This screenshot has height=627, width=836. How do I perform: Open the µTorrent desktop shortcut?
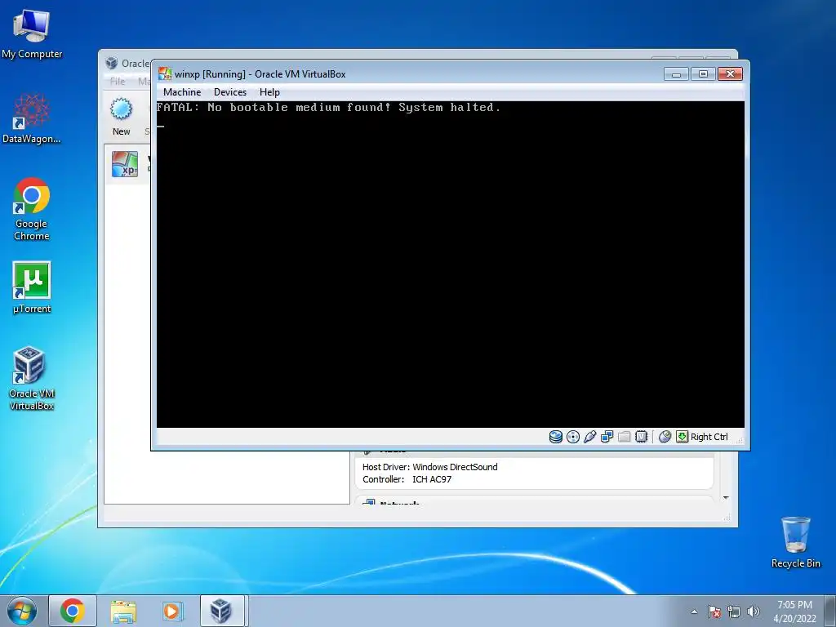click(x=32, y=281)
